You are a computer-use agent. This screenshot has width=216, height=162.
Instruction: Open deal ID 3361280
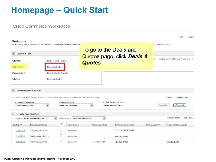tap(20, 136)
